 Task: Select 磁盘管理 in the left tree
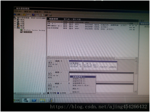pos(28,32)
